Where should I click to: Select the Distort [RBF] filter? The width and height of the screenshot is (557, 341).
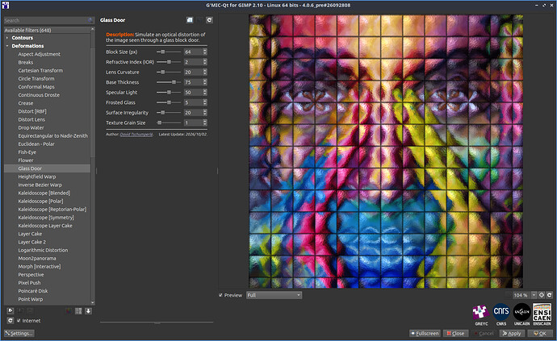click(x=32, y=111)
